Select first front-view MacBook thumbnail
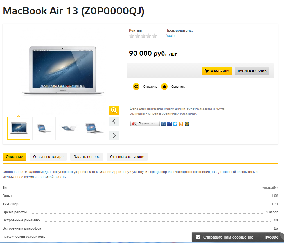The image size is (284, 243). pos(19,128)
